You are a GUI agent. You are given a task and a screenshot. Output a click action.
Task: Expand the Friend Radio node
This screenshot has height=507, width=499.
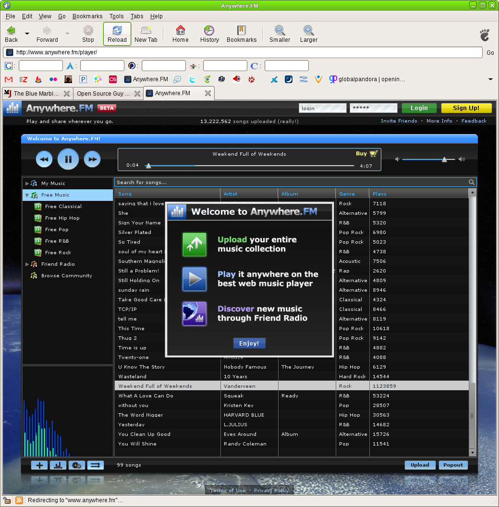pos(27,264)
